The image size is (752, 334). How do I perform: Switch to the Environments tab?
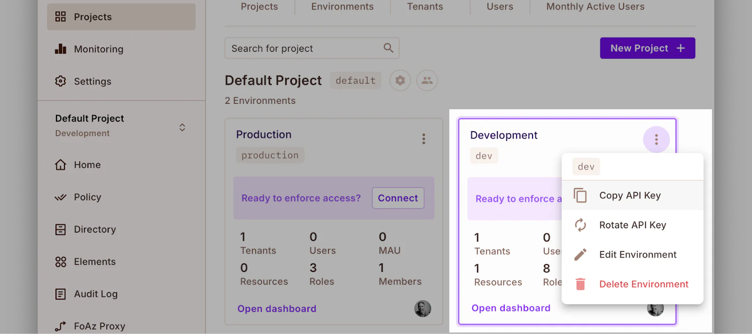[x=343, y=7]
